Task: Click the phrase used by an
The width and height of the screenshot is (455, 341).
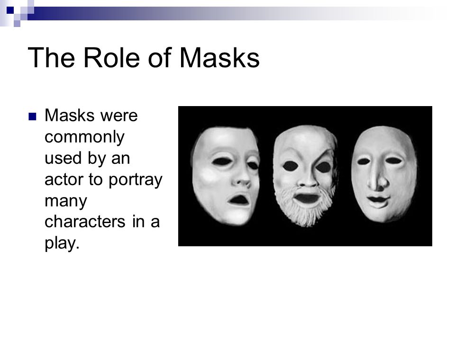Action: tap(87, 158)
